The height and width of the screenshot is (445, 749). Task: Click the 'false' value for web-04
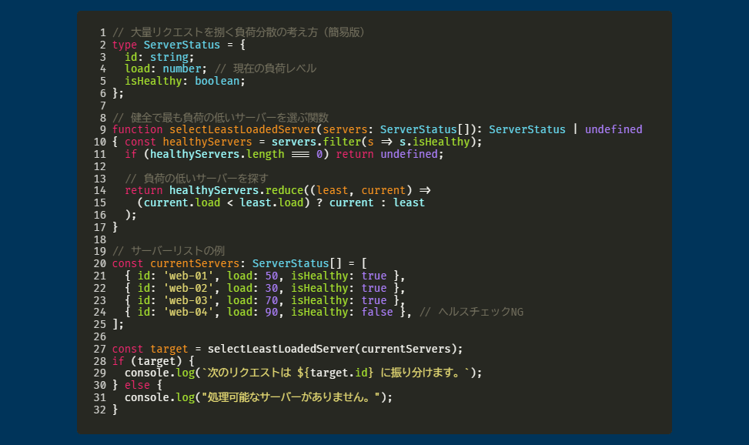click(x=376, y=312)
